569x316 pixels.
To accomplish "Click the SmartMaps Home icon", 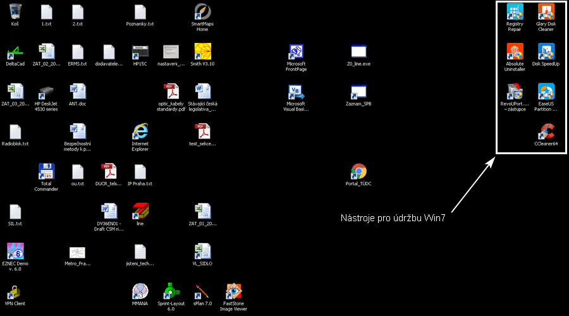I will click(x=202, y=12).
